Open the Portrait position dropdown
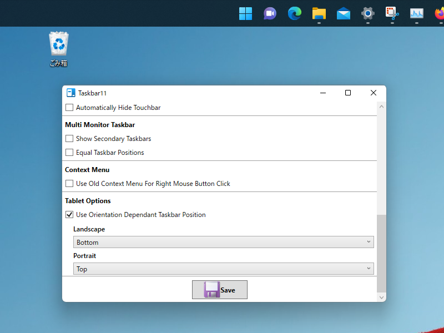 pyautogui.click(x=224, y=269)
